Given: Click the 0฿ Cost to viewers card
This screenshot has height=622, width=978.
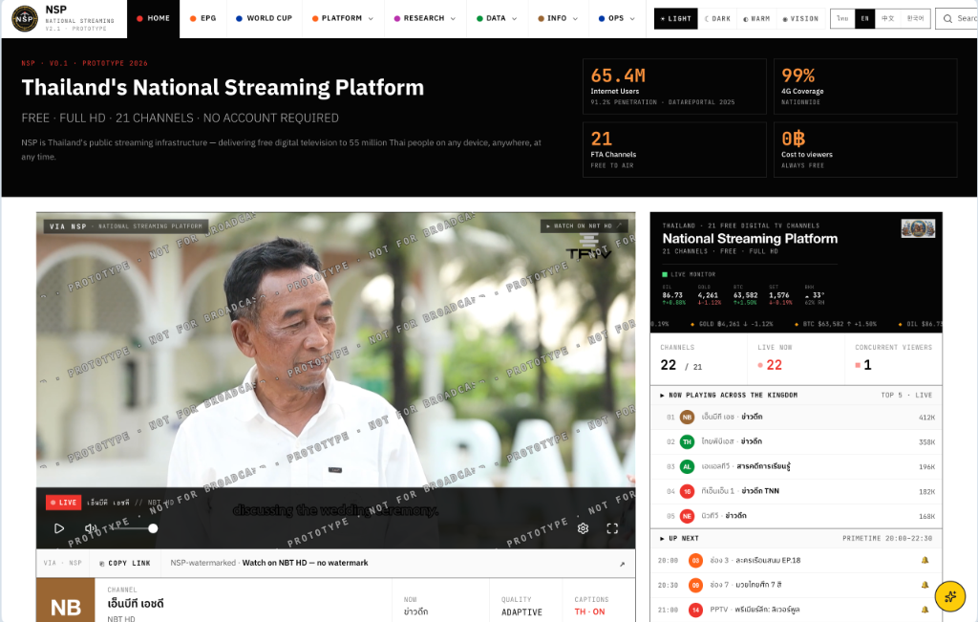Looking at the screenshot, I should tap(865, 150).
